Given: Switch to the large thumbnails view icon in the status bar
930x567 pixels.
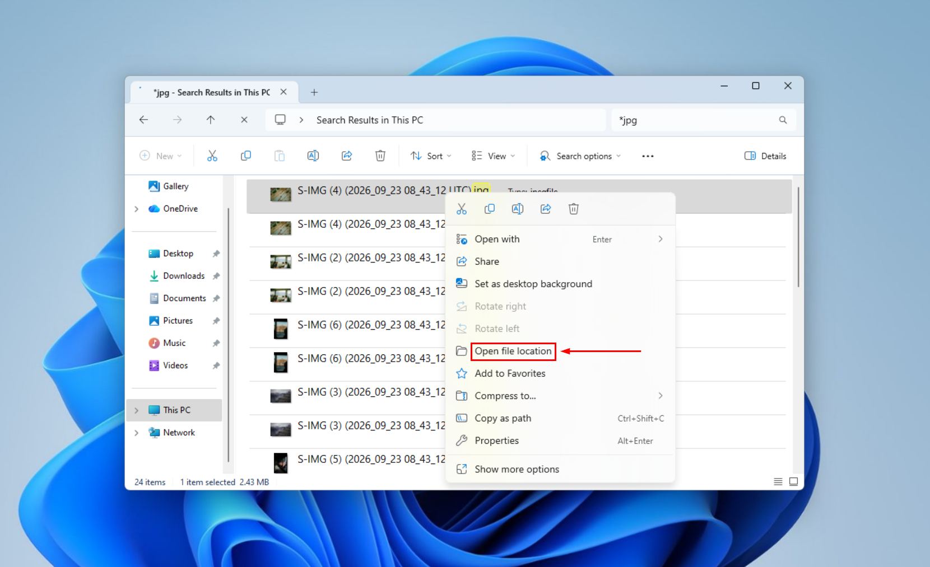Looking at the screenshot, I should pos(794,481).
